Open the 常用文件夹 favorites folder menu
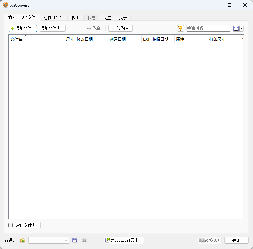The height and width of the screenshot is (249, 253). click(x=28, y=225)
